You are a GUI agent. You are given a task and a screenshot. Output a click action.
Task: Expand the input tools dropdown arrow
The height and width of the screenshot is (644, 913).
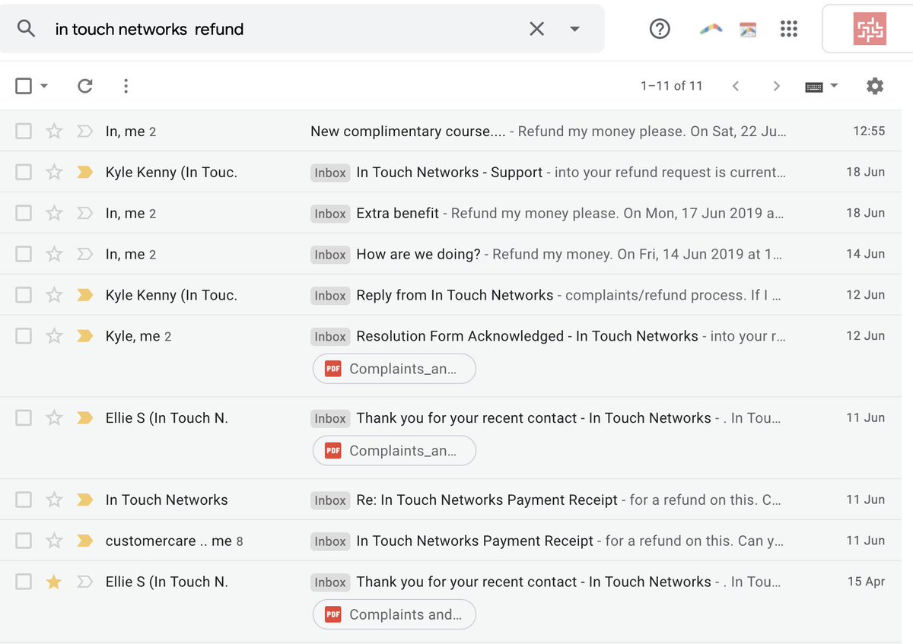click(x=834, y=86)
